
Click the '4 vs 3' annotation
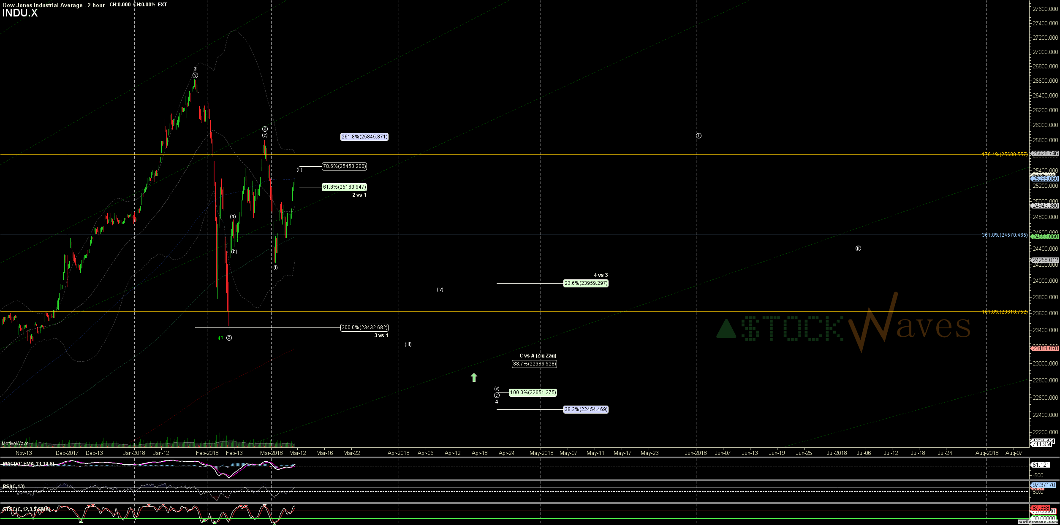(601, 275)
